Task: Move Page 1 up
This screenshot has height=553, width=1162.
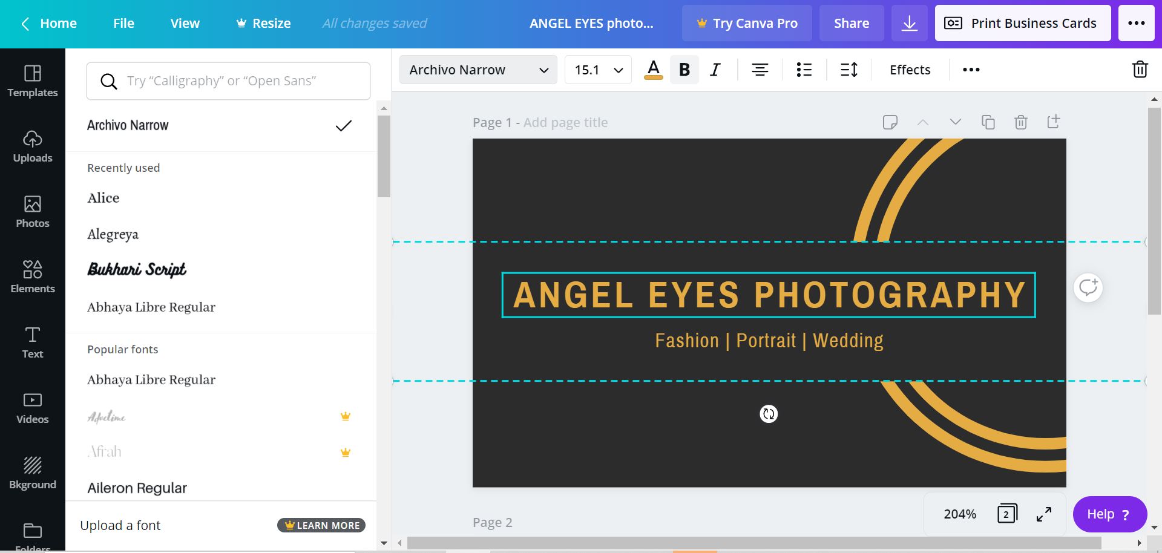Action: tap(922, 122)
